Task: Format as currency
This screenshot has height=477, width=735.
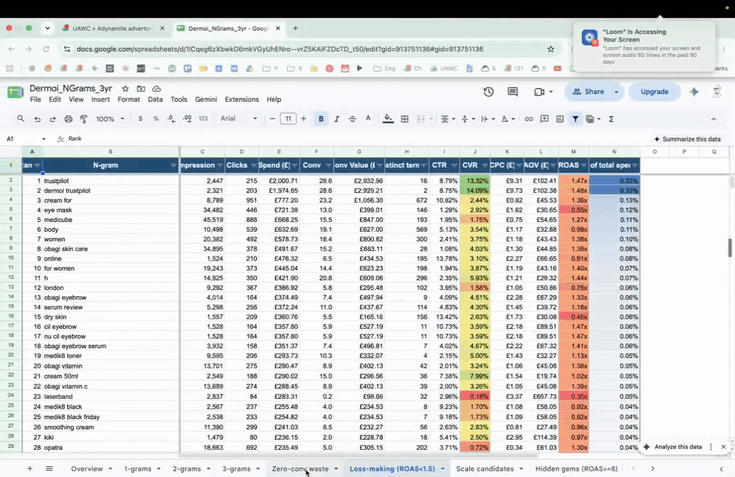Action: [140, 119]
